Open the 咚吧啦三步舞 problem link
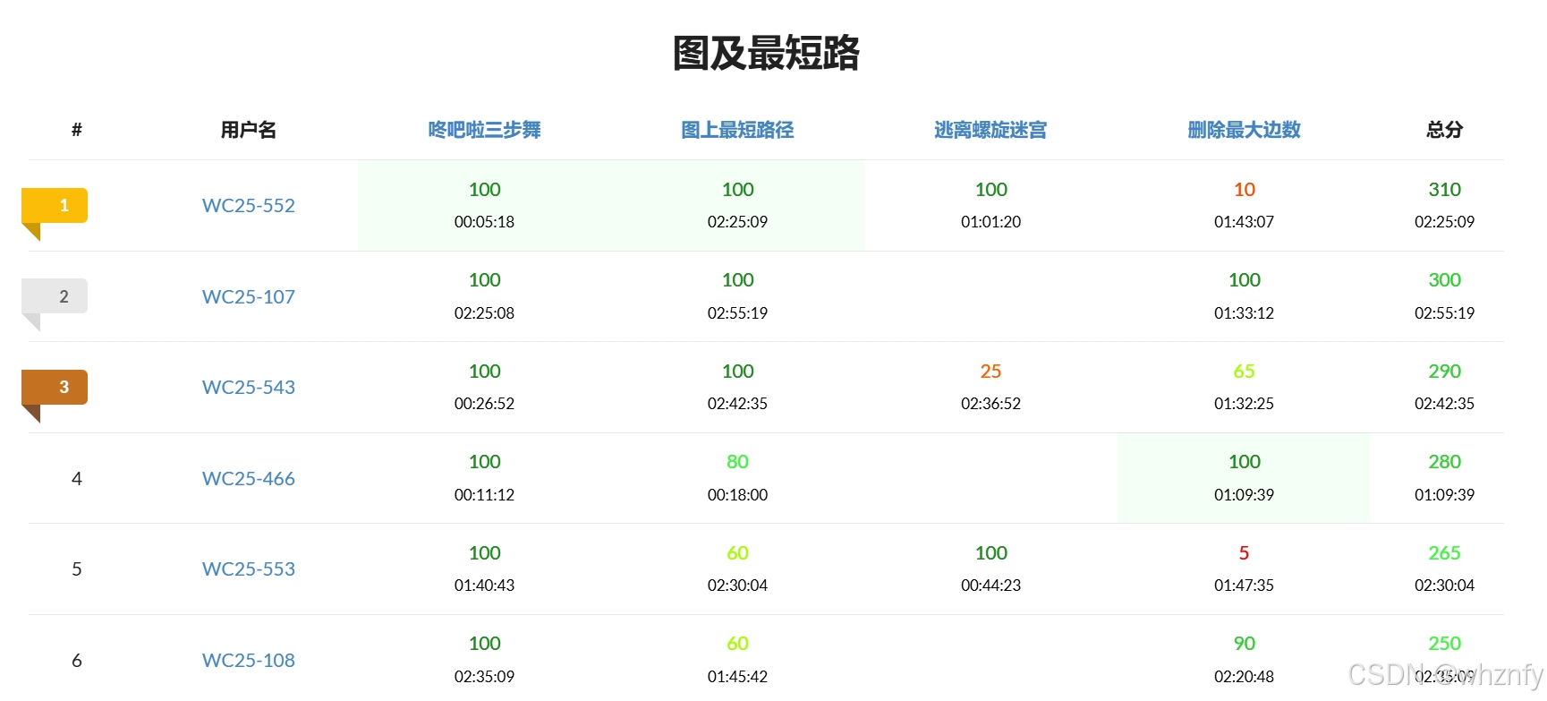The height and width of the screenshot is (701, 1547). pyautogui.click(x=484, y=130)
